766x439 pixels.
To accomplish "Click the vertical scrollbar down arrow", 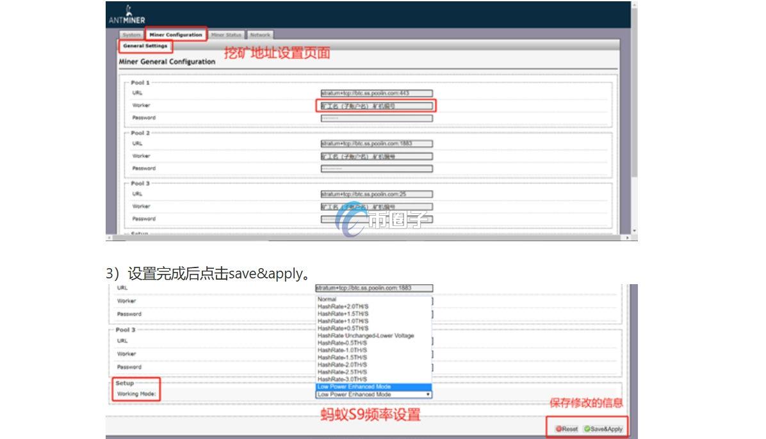I will pyautogui.click(x=634, y=230).
